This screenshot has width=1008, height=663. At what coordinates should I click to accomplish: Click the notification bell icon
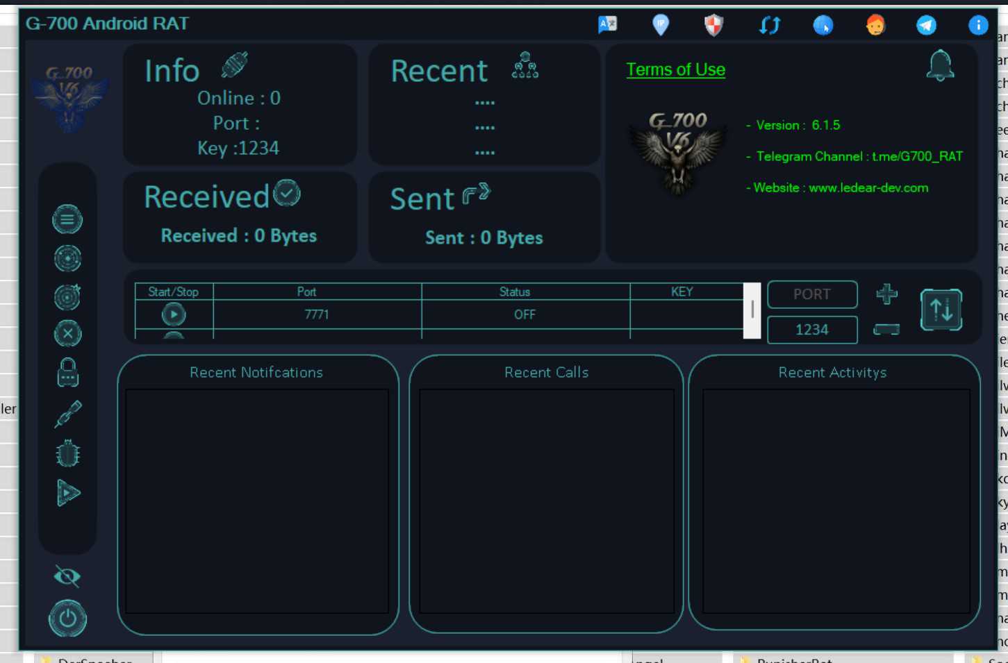940,66
